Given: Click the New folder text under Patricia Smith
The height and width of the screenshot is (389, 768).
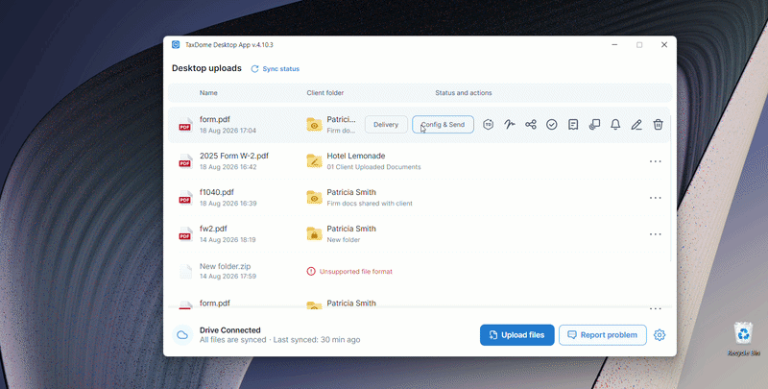Looking at the screenshot, I should click(x=344, y=239).
